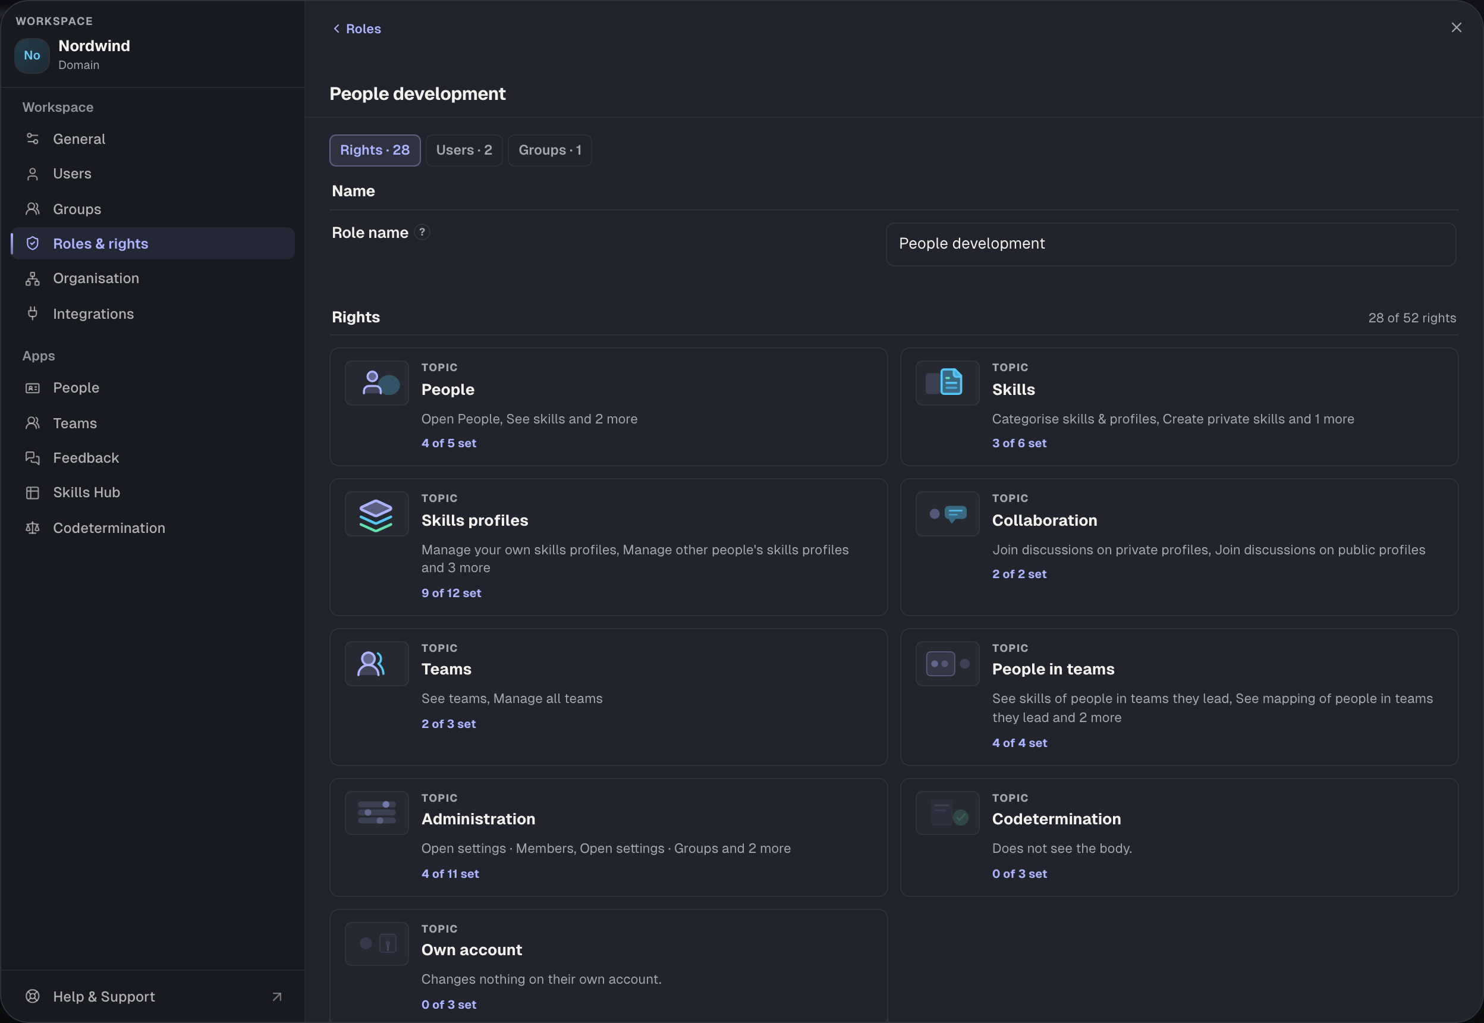
Task: Open the People in teams topic card
Action: pyautogui.click(x=1179, y=696)
